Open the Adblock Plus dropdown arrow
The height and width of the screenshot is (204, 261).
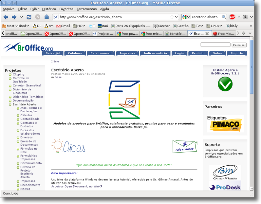pos(239,17)
